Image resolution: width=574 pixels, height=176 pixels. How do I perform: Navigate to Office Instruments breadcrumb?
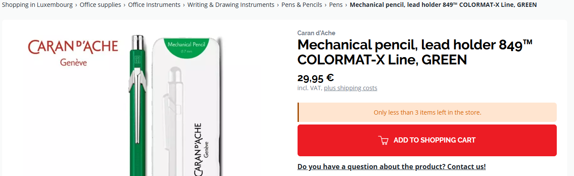pos(154,5)
